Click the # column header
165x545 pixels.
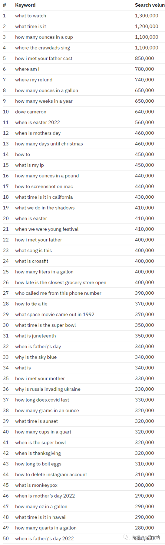tap(4, 5)
